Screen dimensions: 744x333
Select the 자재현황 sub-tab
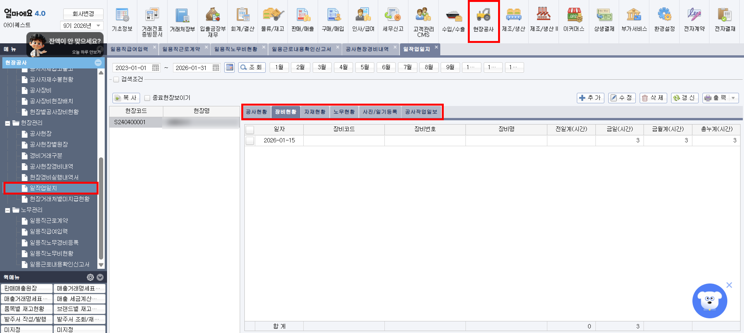tap(315, 112)
